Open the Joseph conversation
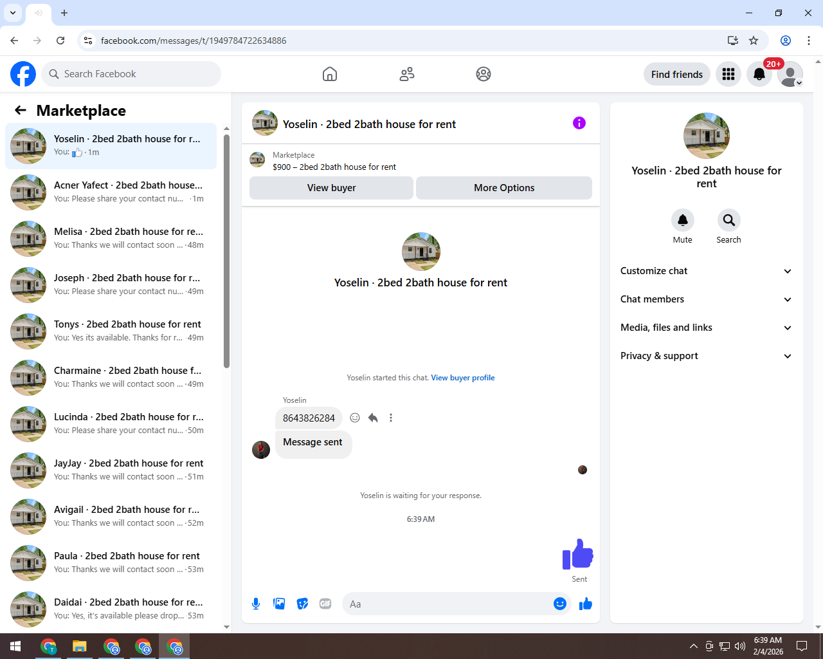Viewport: 823px width, 659px height. (111, 285)
